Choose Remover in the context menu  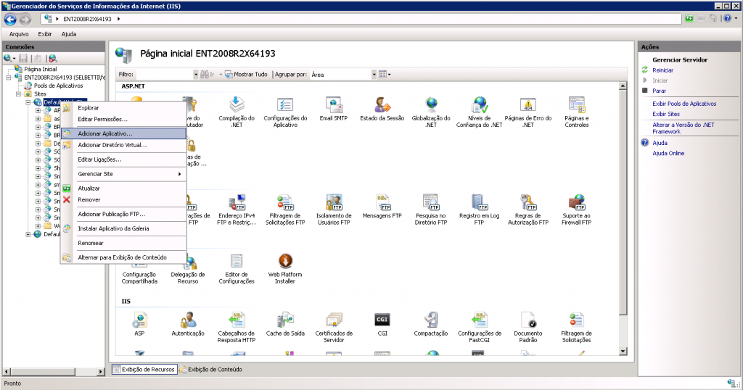(x=123, y=200)
